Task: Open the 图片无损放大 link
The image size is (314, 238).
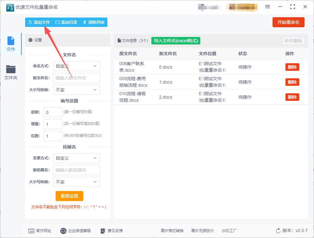Action: [x=203, y=231]
